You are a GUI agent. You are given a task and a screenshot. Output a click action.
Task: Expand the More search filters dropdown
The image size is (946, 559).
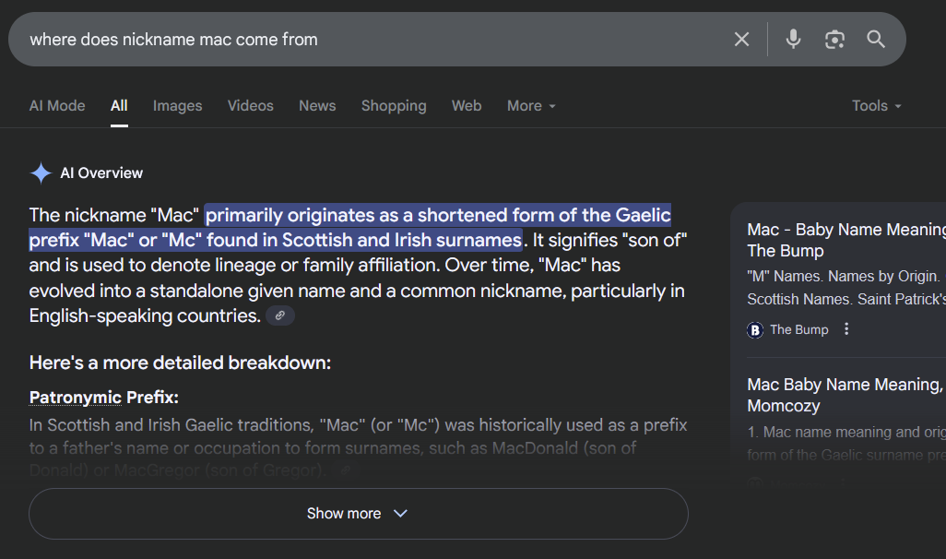531,106
